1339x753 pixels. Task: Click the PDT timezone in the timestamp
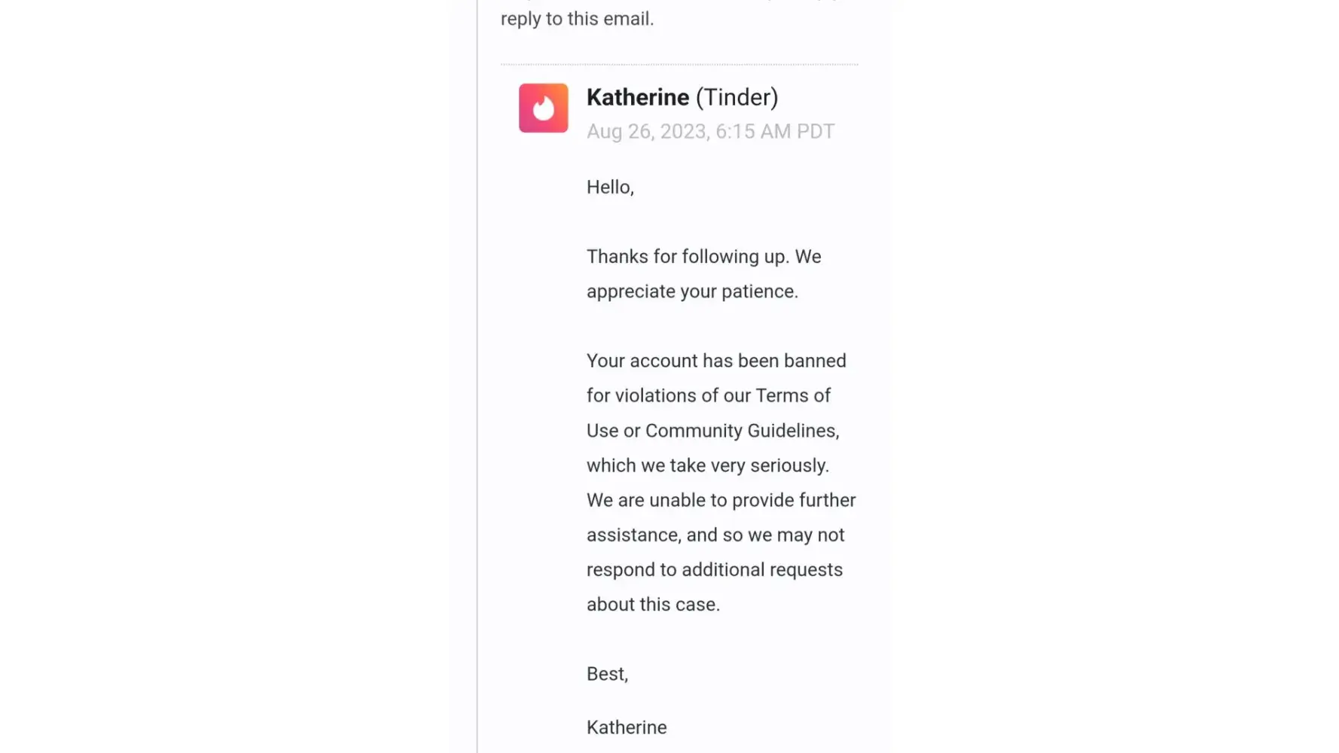click(x=816, y=132)
